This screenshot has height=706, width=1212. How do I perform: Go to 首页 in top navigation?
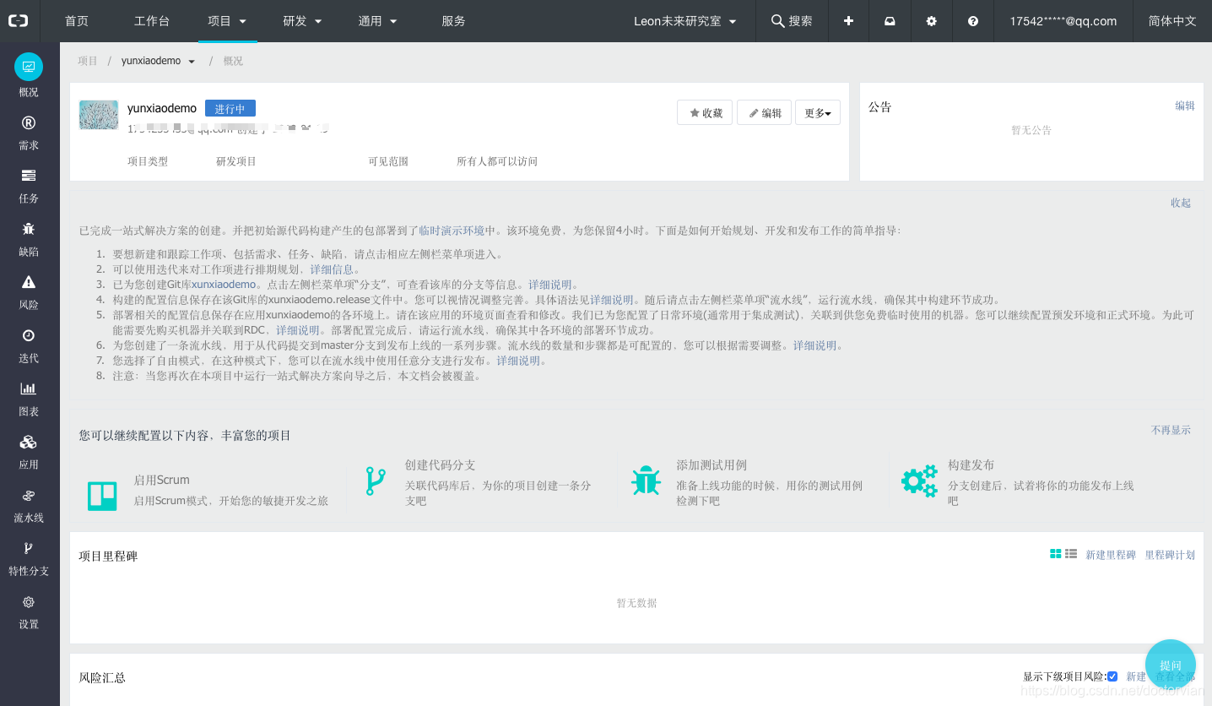tap(77, 21)
